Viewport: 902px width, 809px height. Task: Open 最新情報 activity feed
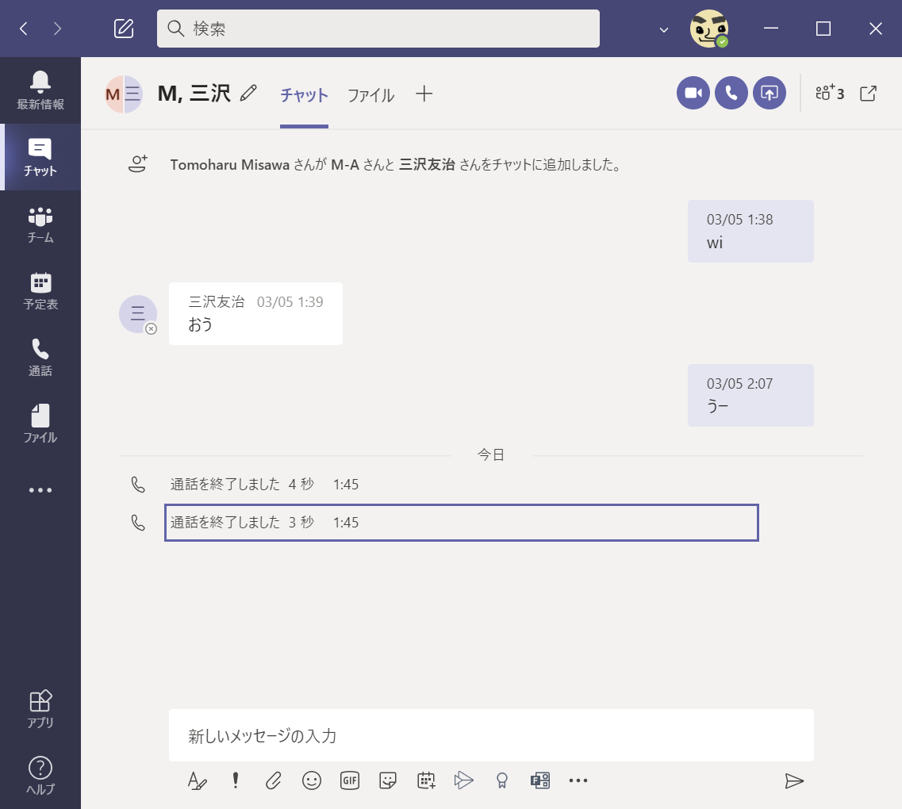40,90
